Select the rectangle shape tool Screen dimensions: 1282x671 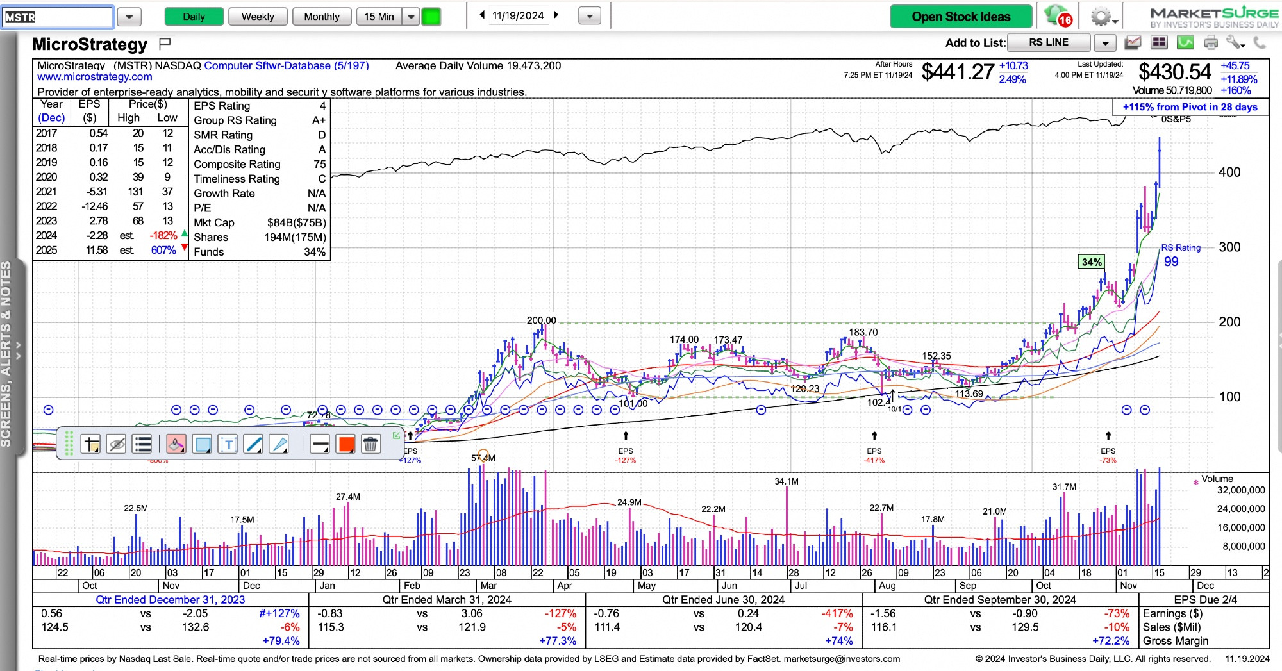click(203, 444)
